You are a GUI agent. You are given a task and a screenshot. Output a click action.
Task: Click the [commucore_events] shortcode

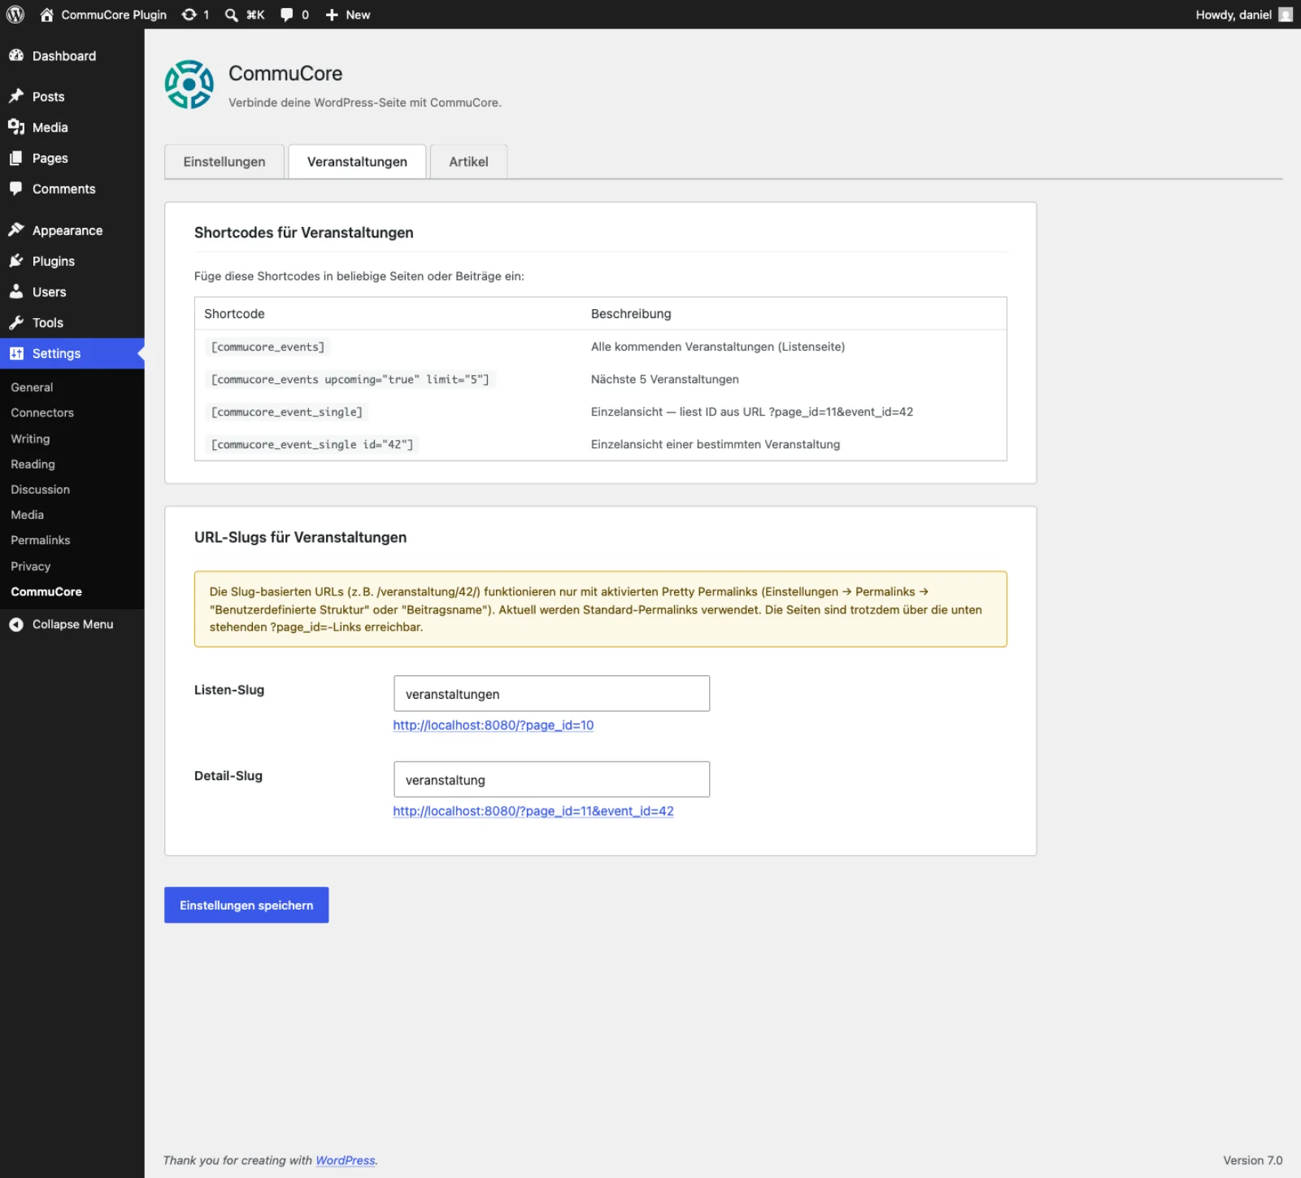(x=268, y=347)
